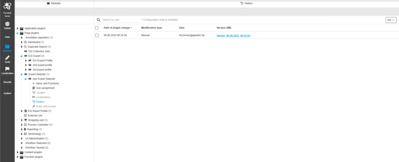Click the Dashboard gauge icon
This screenshot has height=162, width=399.
click(x=26, y=42)
